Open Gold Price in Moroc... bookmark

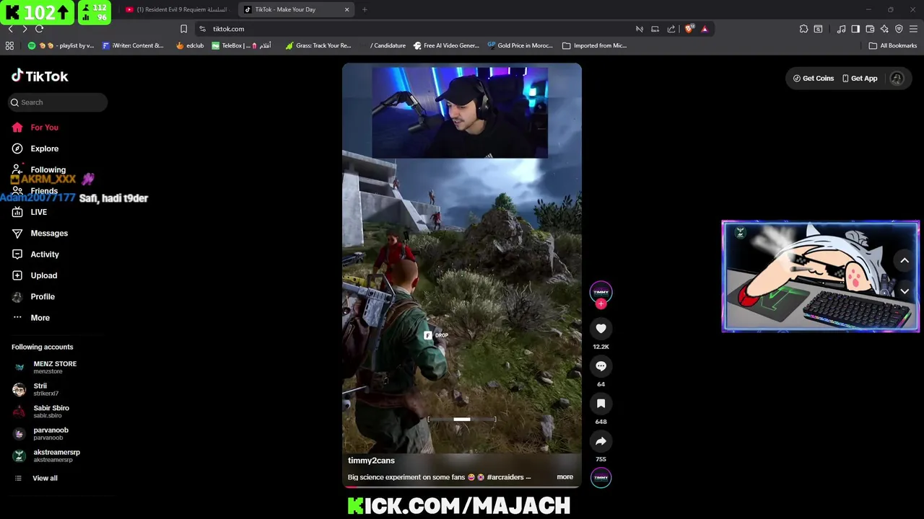click(x=520, y=45)
